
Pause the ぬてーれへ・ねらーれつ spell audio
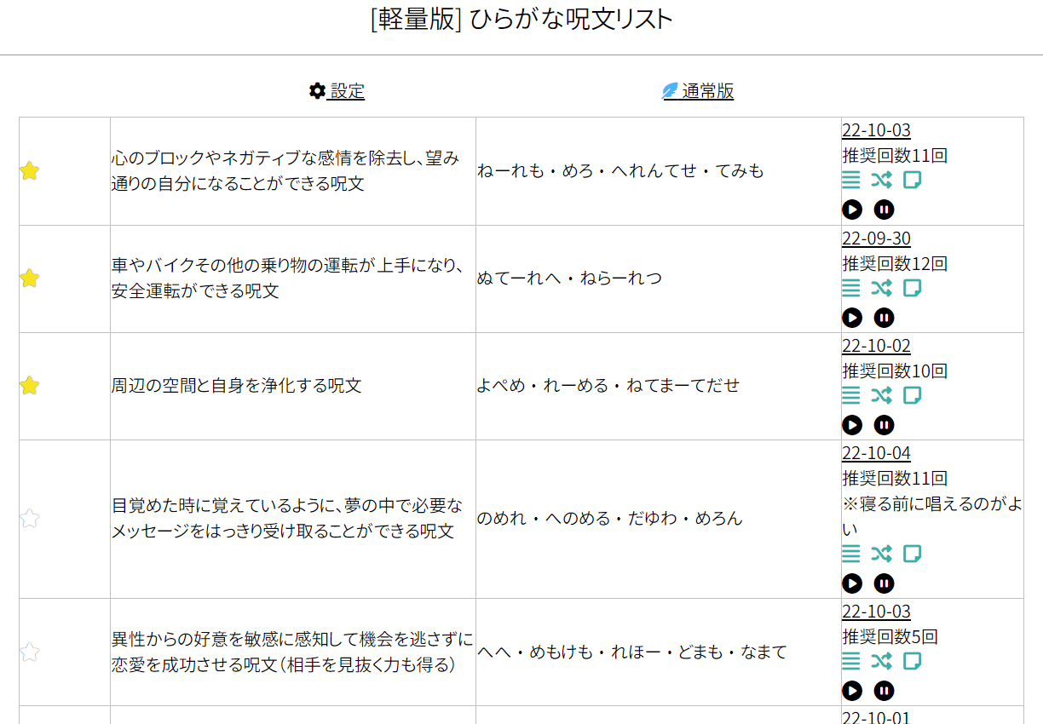click(884, 318)
